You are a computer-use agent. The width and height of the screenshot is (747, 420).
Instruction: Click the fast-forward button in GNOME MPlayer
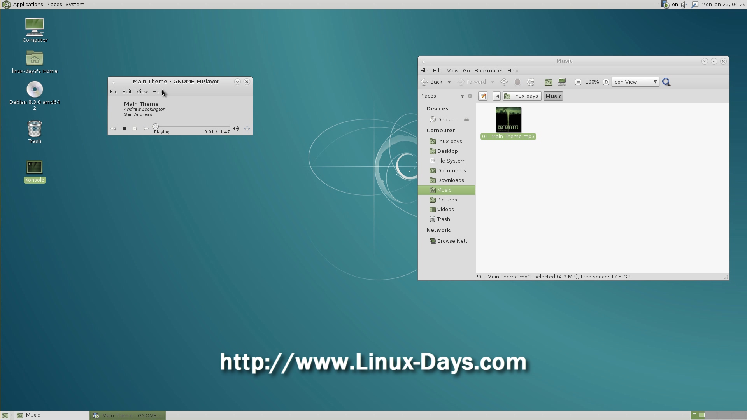click(x=146, y=129)
